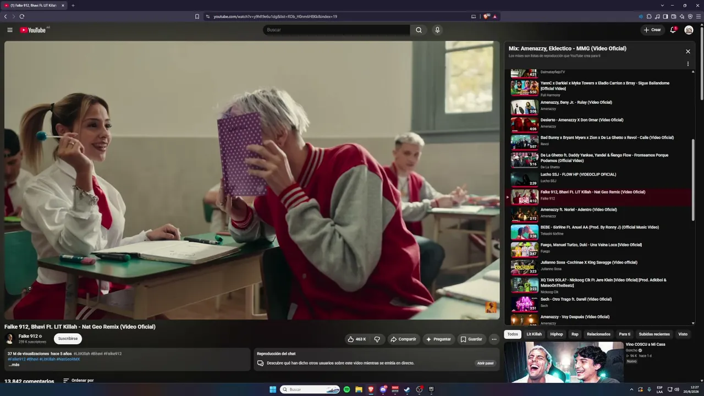Open Spotify from the taskbar
Image resolution: width=704 pixels, height=396 pixels.
point(346,389)
